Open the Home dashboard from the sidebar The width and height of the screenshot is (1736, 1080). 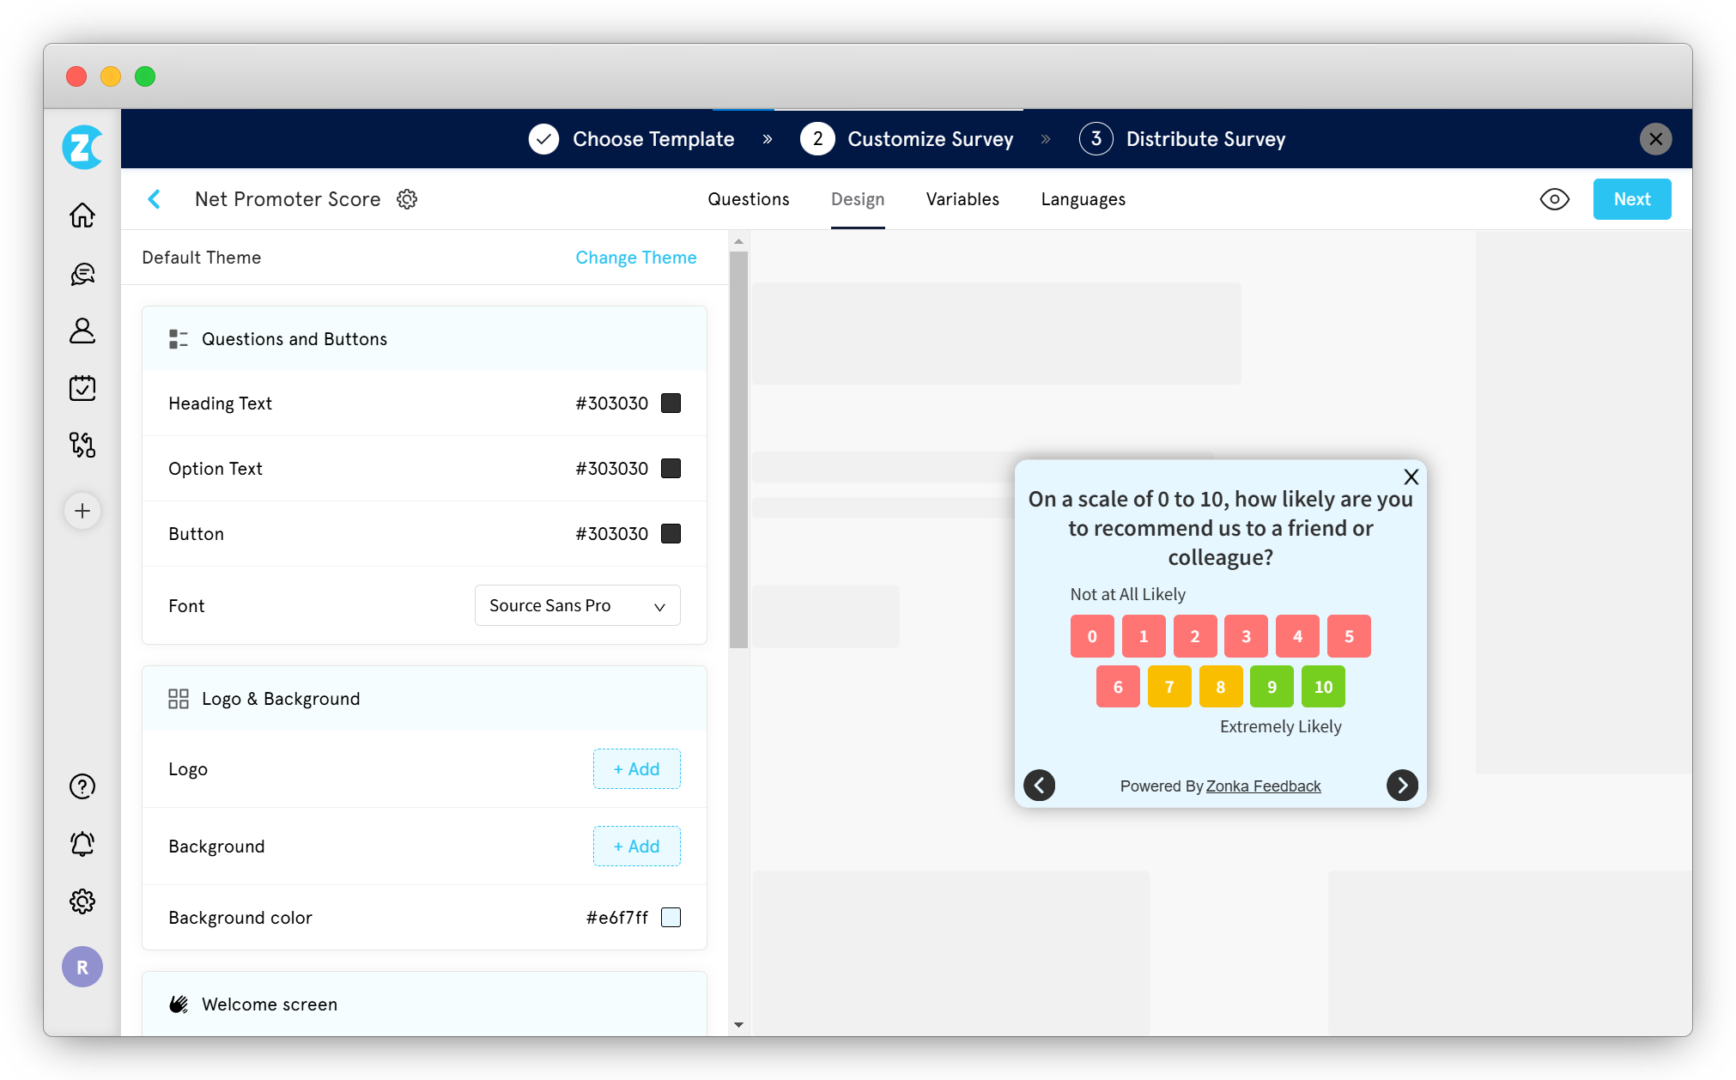[x=82, y=215]
